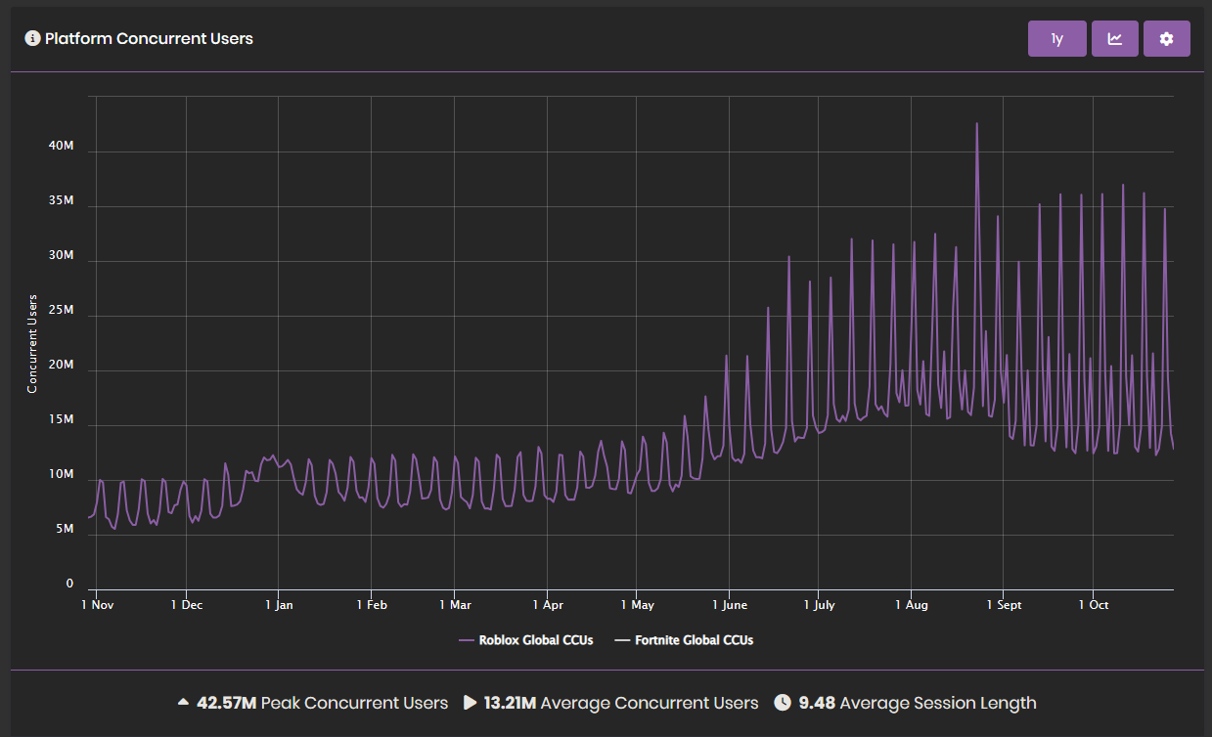Select the 42.57M peak value text
Viewport: 1212px width, 737px height.
(x=227, y=703)
